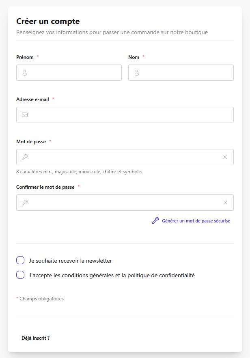
Task: Focus the Mot de passe input field
Action: 125,157
